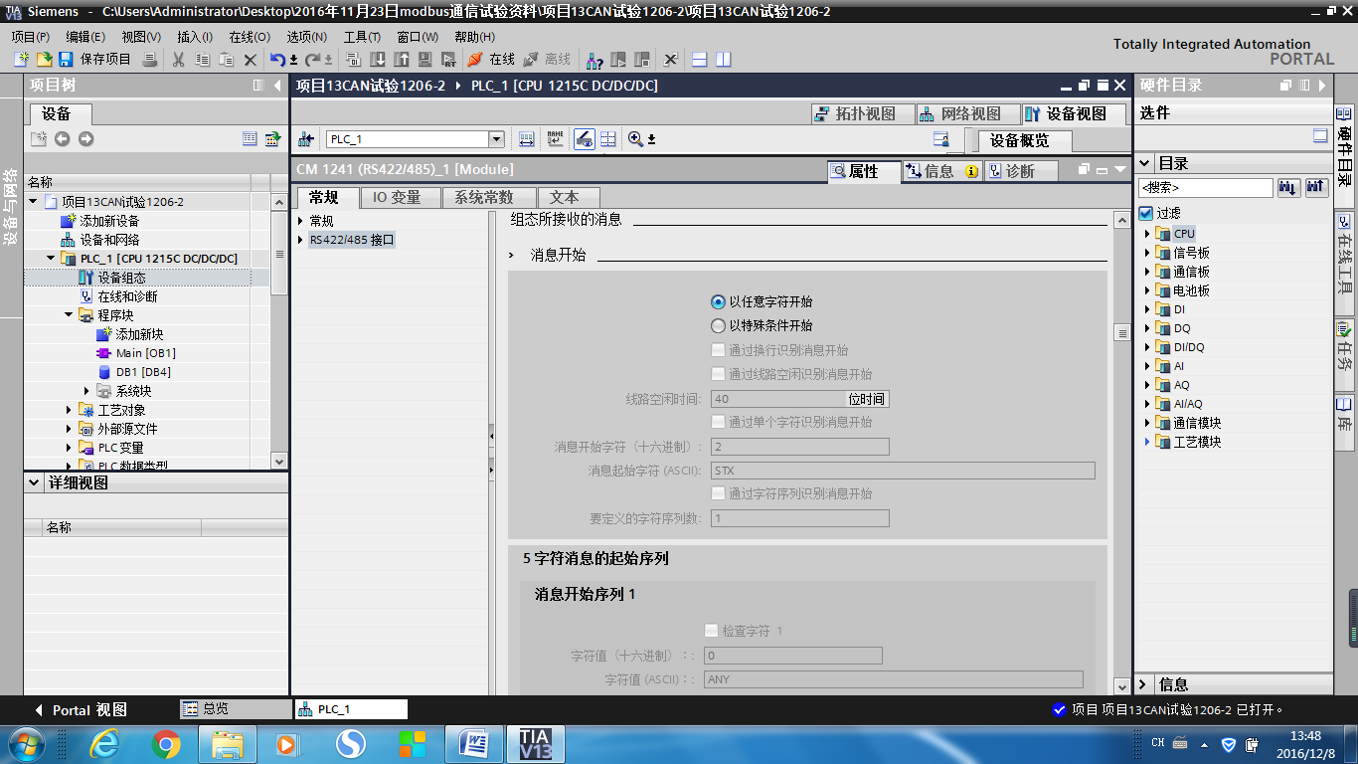Toggle 通过字符序列识别消息开始 checkbox

(719, 493)
